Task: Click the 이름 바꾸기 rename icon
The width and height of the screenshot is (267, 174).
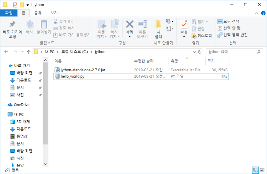Action: click(x=143, y=24)
